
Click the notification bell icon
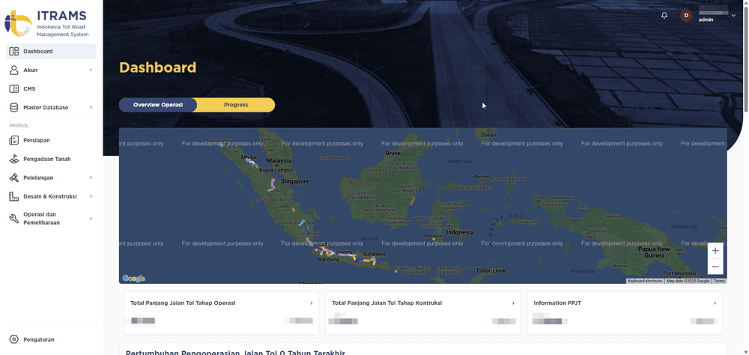(664, 16)
